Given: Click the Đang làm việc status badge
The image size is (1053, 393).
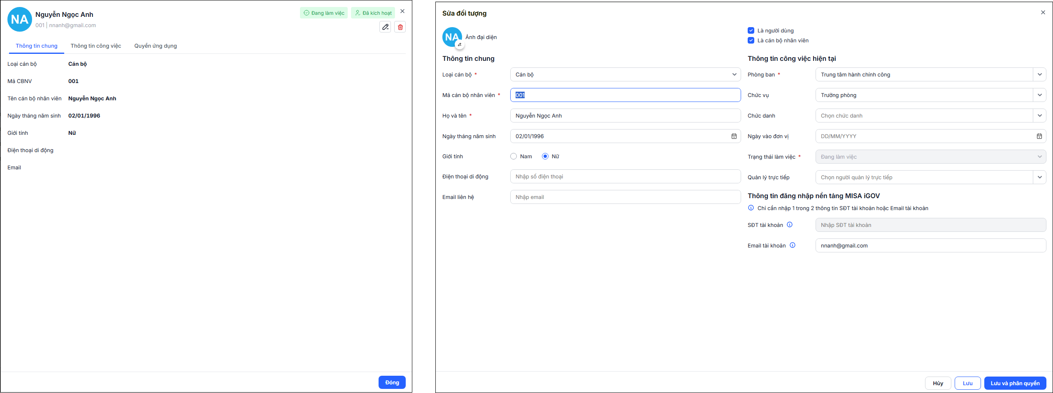Looking at the screenshot, I should point(324,13).
